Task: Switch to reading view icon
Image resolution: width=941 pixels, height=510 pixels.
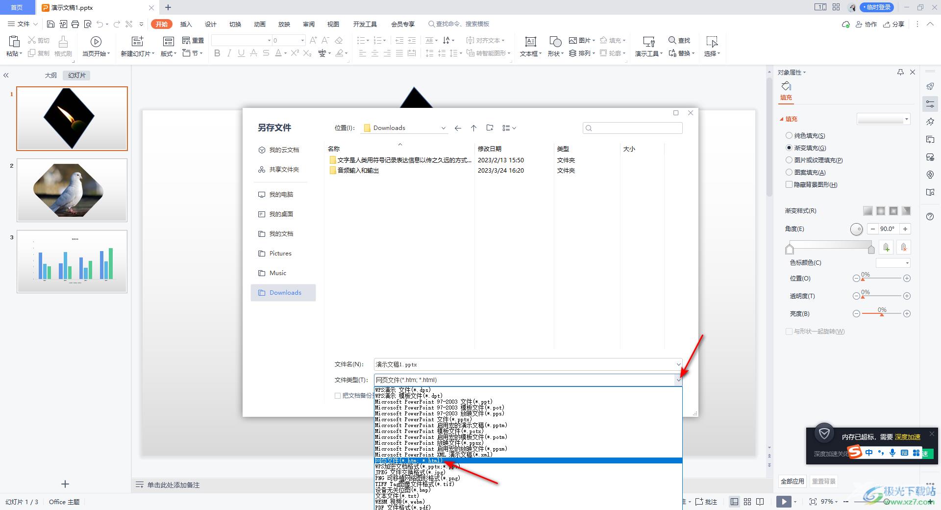Action: click(x=760, y=502)
